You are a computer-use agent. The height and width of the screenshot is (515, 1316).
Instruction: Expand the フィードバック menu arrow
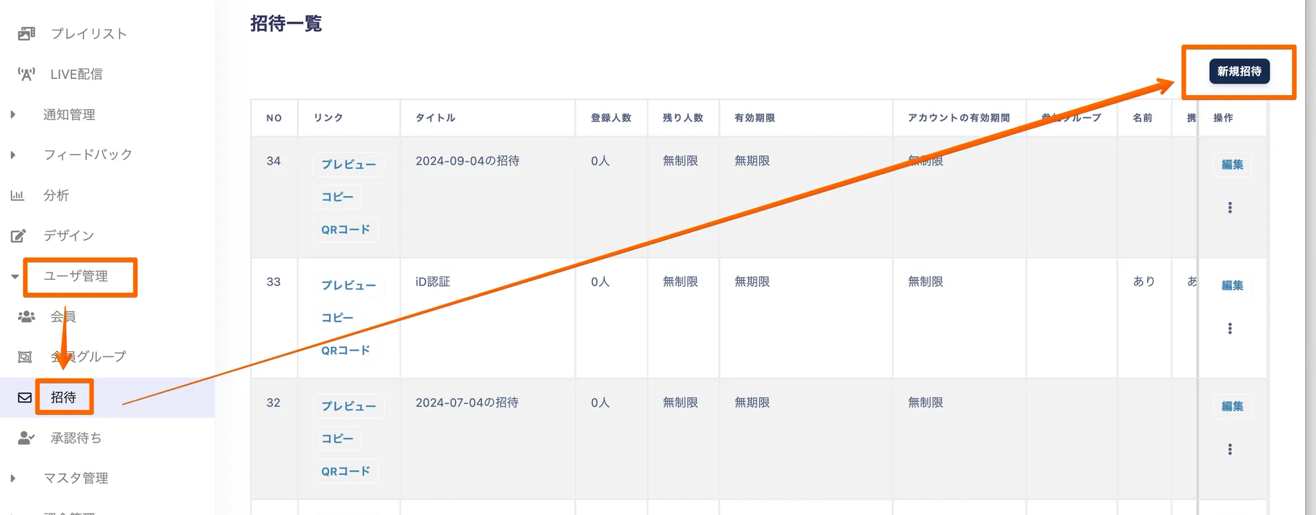(13, 155)
